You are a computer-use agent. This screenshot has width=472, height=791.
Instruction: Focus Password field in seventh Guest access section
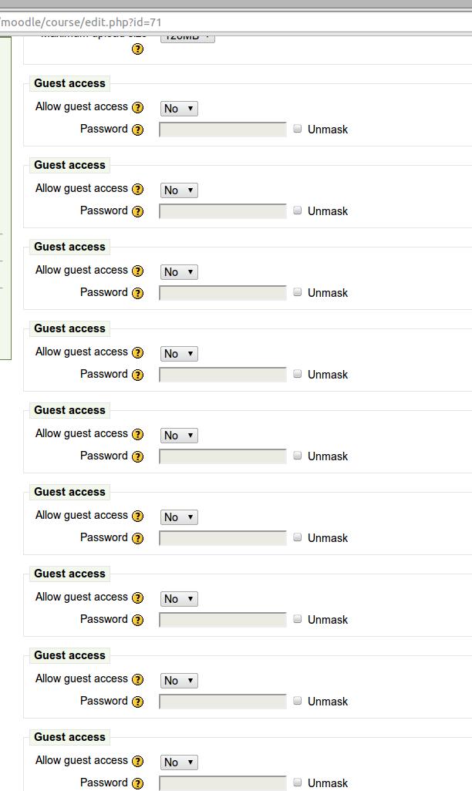click(x=223, y=620)
